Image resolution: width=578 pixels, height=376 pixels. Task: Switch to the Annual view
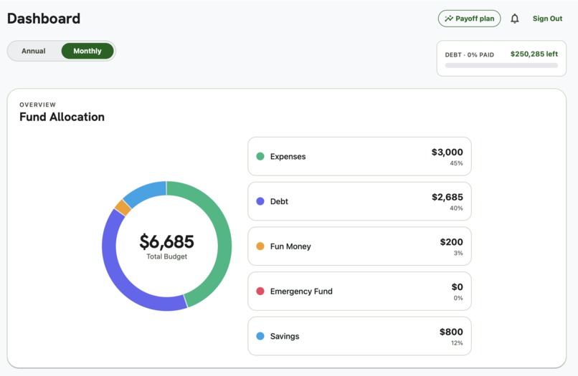34,51
